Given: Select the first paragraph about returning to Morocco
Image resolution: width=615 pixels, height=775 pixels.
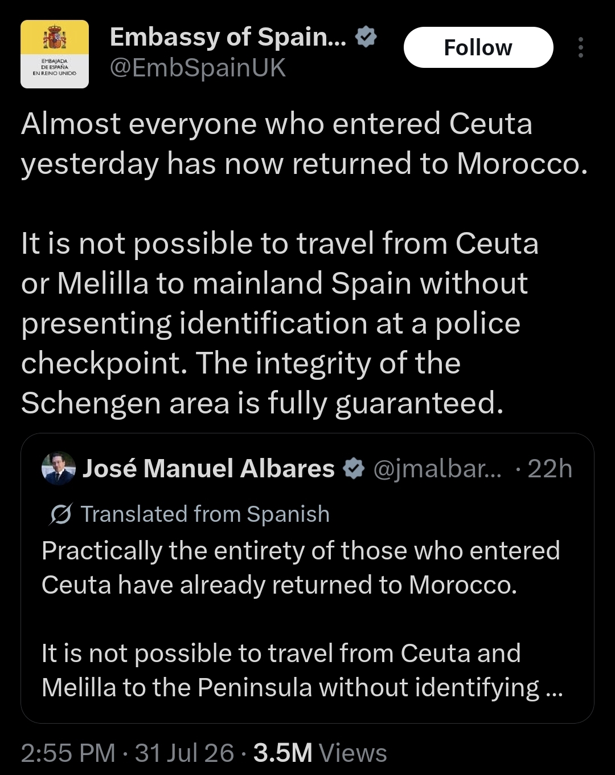Looking at the screenshot, I should click(x=304, y=144).
